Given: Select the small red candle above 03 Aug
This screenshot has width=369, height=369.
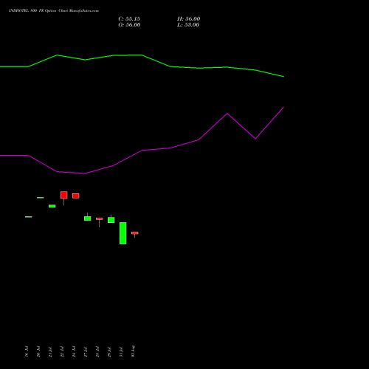Looking at the screenshot, I should pos(135,233).
